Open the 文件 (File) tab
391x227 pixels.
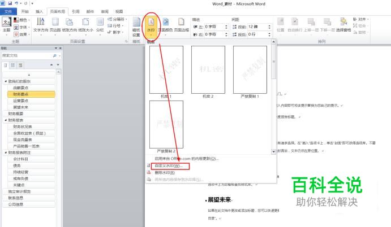pyautogui.click(x=8, y=11)
